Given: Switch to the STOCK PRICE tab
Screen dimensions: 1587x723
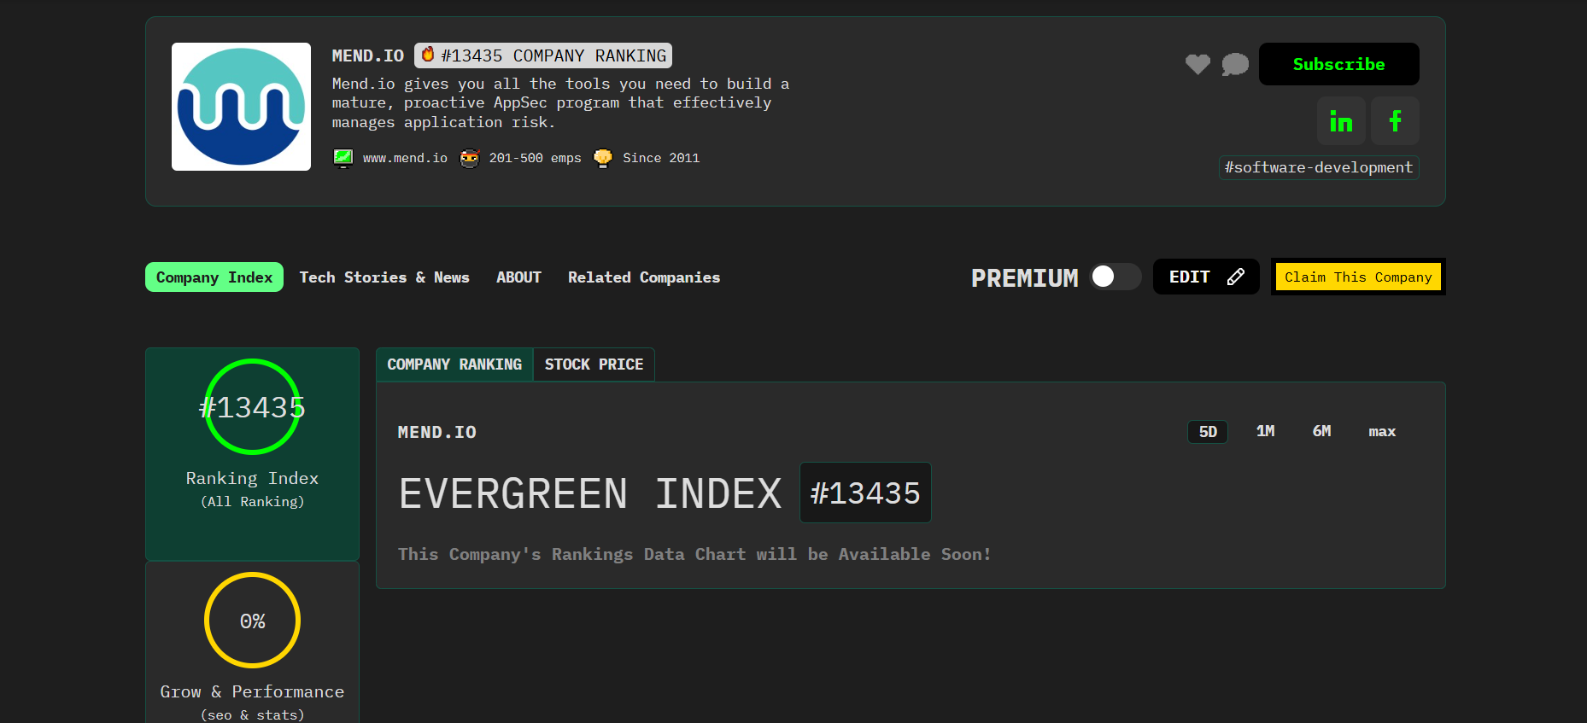Looking at the screenshot, I should point(594,364).
